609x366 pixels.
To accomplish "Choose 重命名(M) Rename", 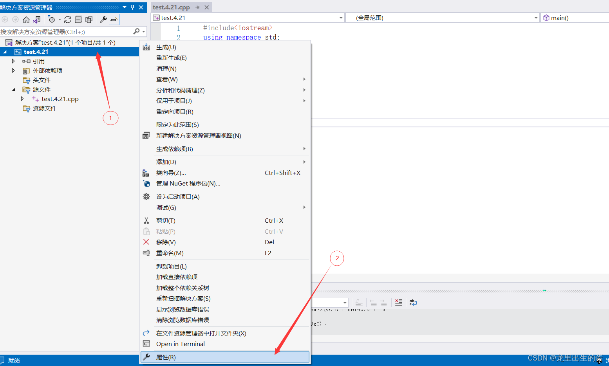I will [x=225, y=253].
